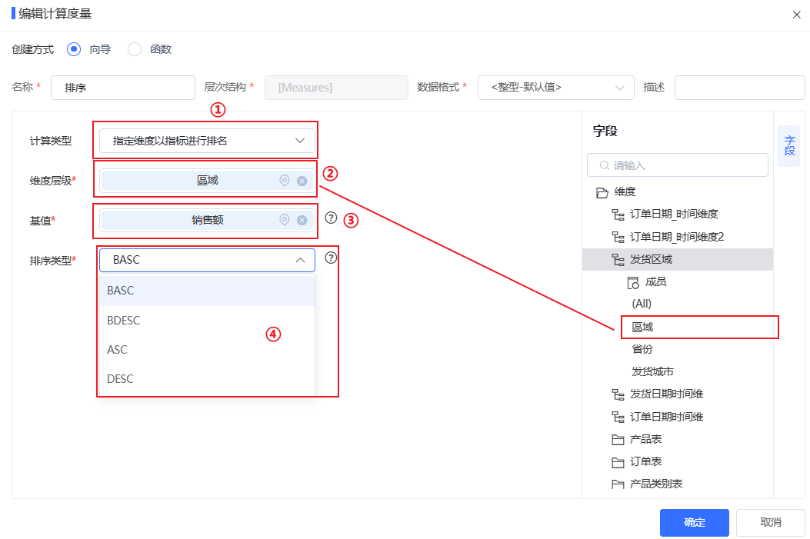810x539 pixels.
Task: Click the 取消 button
Action: (770, 523)
